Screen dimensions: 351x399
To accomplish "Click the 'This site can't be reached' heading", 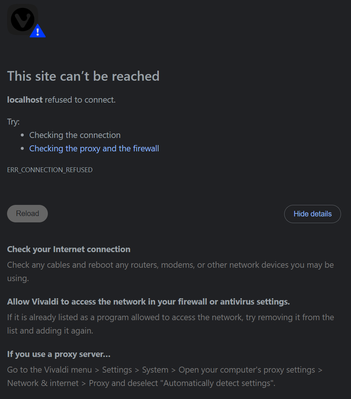I will tap(83, 76).
